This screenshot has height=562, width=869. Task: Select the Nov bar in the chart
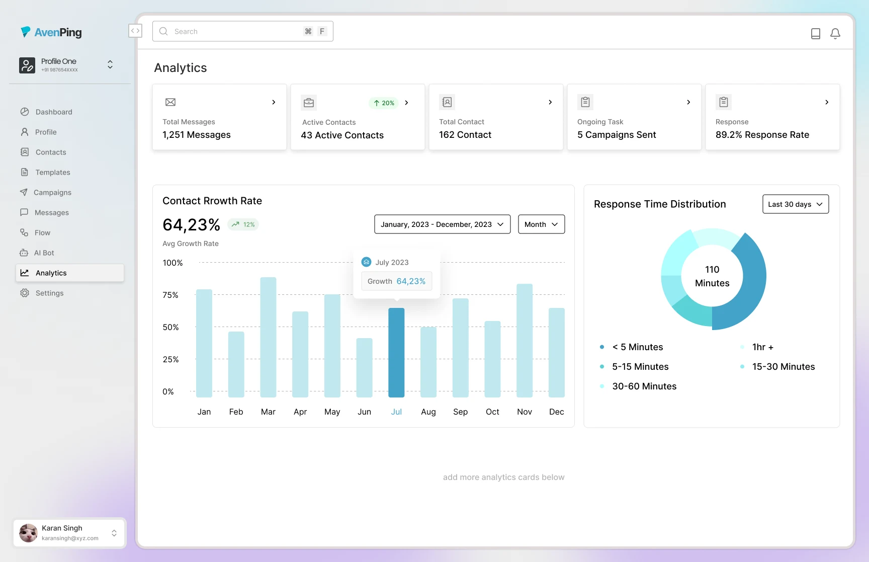point(525,340)
